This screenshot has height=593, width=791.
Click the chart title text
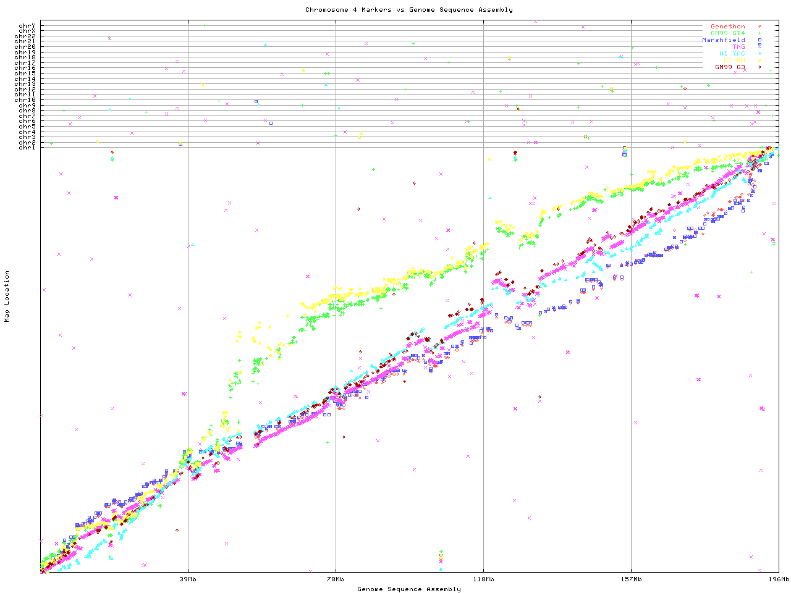click(408, 10)
